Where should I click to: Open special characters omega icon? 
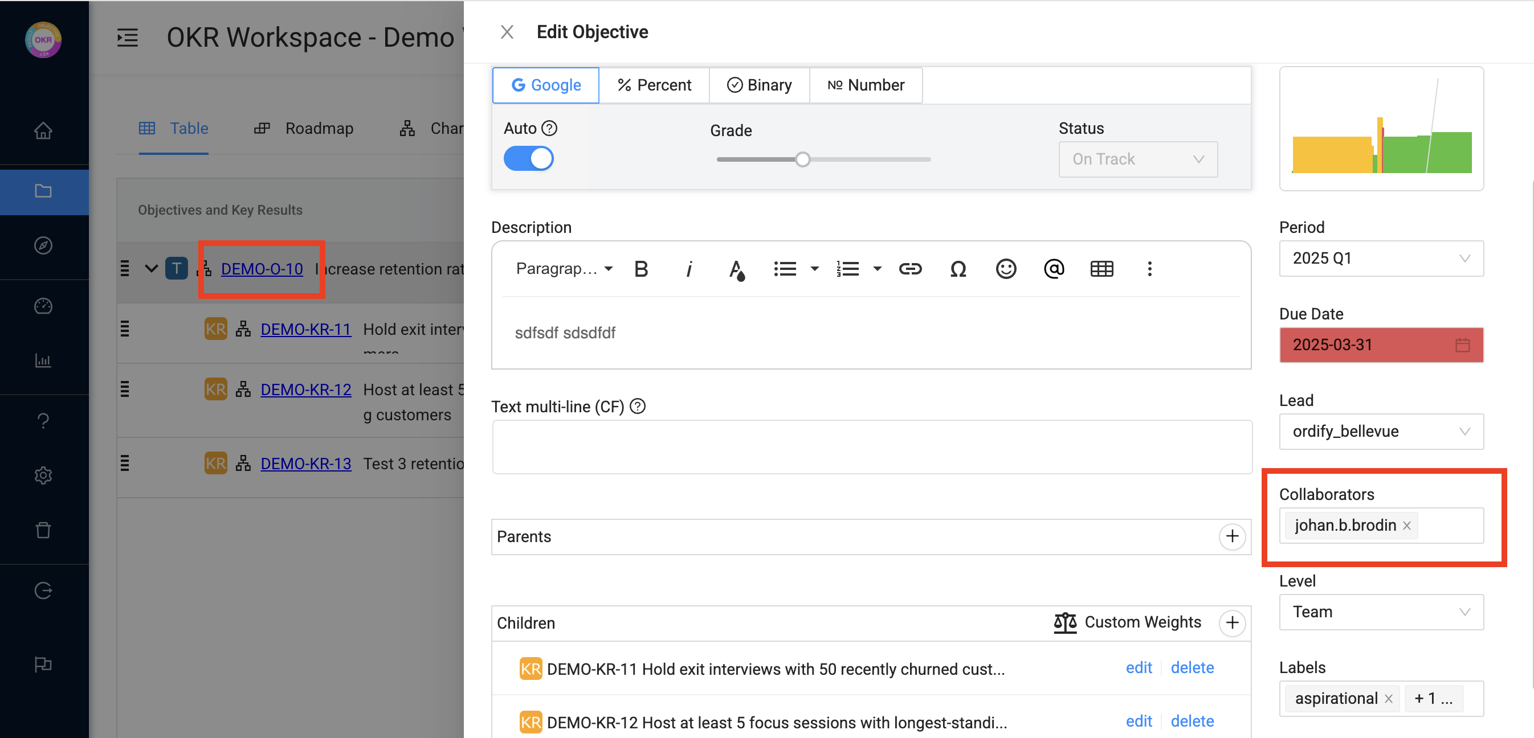(x=957, y=269)
